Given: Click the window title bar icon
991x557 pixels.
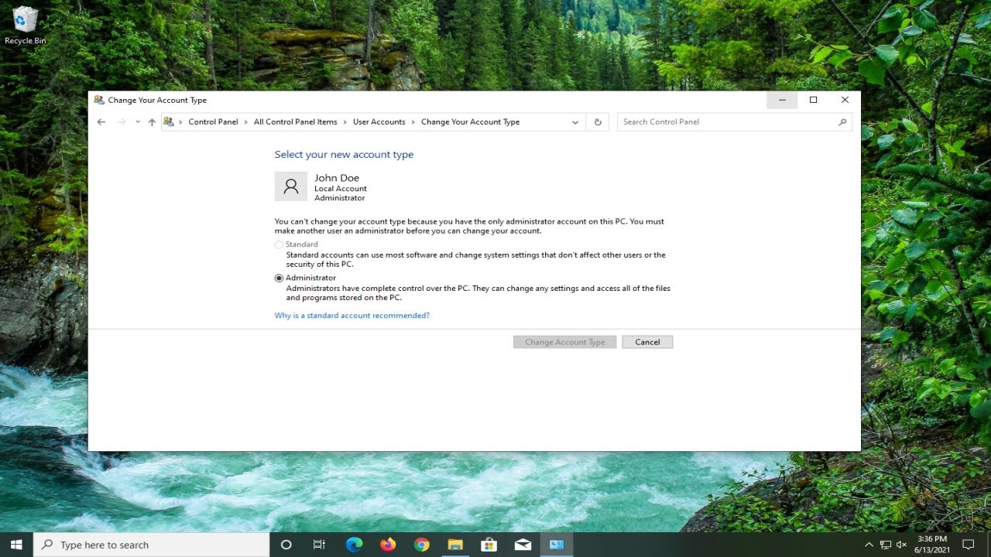Looking at the screenshot, I should pos(98,100).
